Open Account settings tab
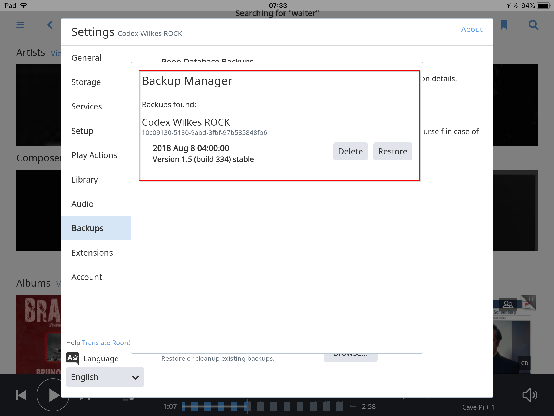 pyautogui.click(x=96, y=277)
